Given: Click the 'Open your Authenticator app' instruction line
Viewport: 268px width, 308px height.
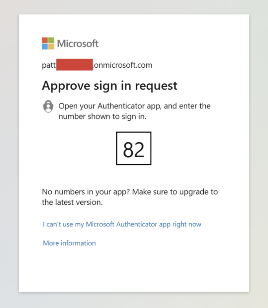Looking at the screenshot, I should point(134,106).
